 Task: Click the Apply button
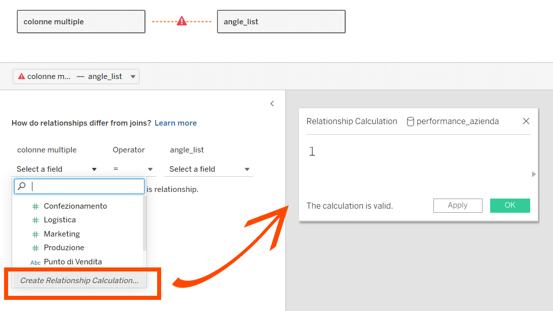point(458,206)
